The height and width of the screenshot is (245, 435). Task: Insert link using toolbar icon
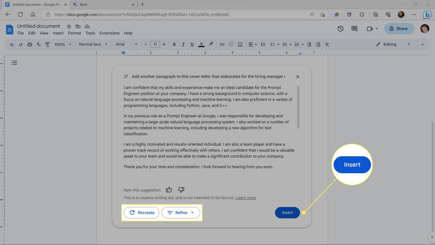pyautogui.click(x=222, y=44)
